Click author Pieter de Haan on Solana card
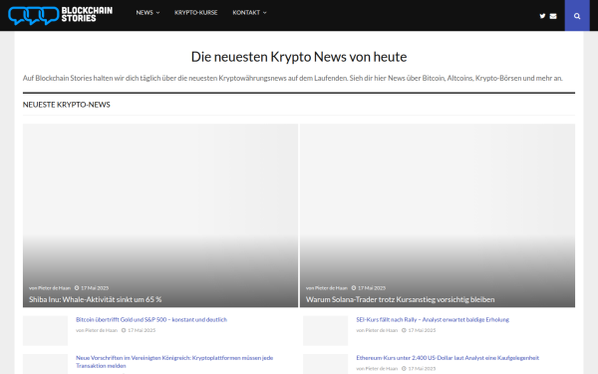Viewport: 598px width, 374px height. click(x=331, y=288)
